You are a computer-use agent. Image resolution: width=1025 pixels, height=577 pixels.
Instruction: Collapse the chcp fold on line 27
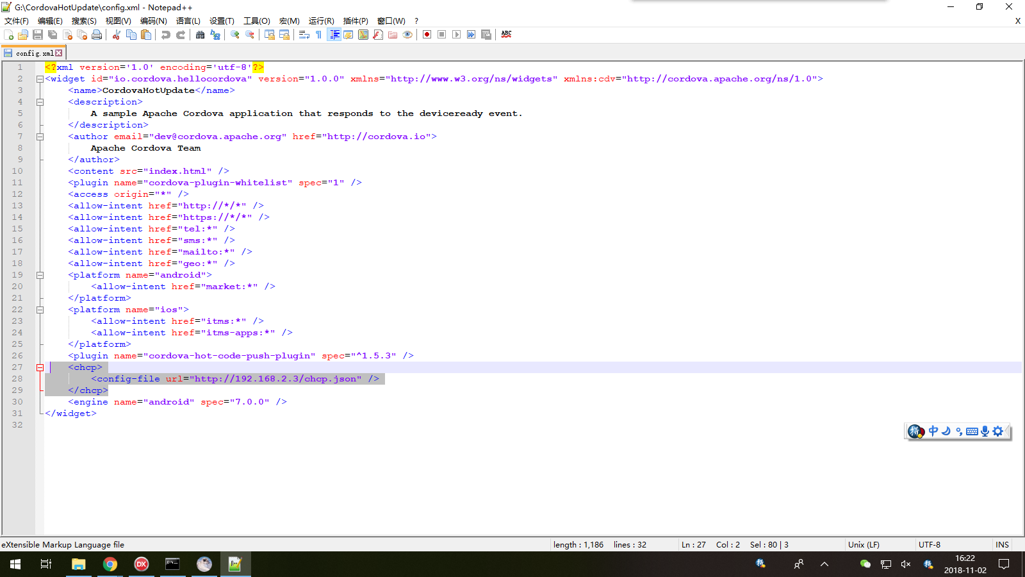(40, 367)
